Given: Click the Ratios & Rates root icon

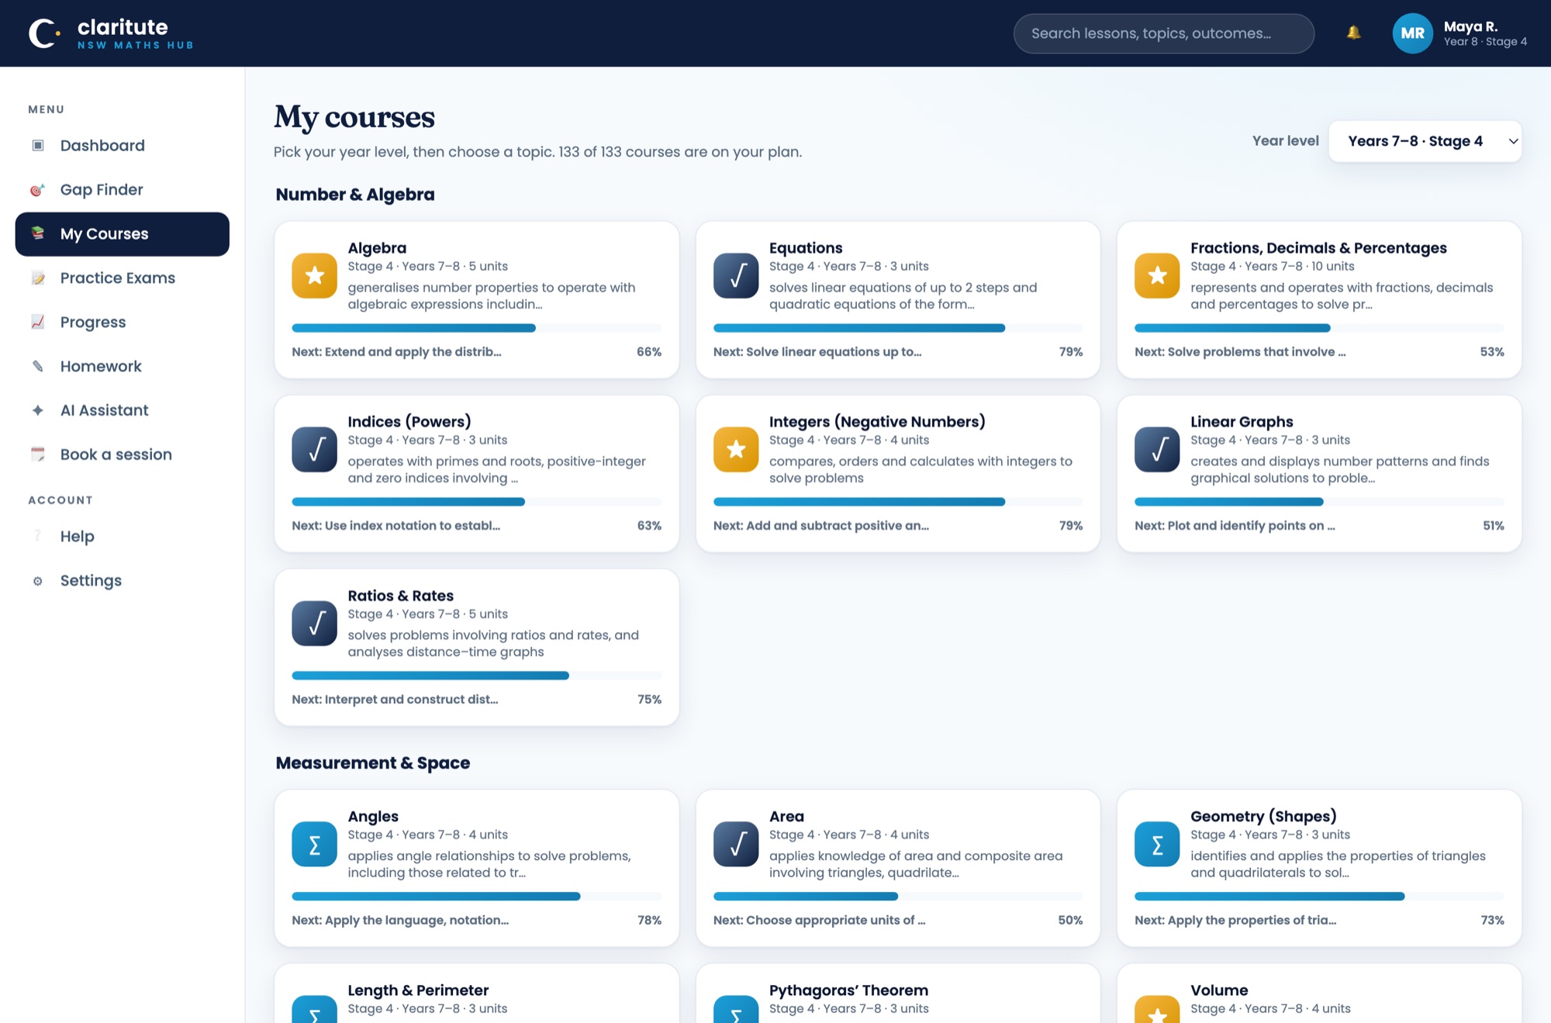Looking at the screenshot, I should point(314,623).
